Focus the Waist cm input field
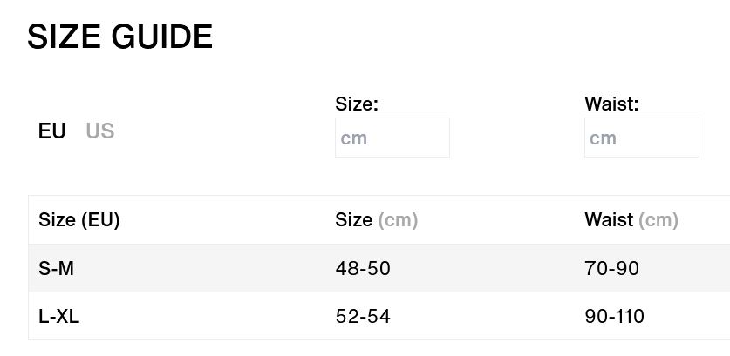Viewport: 730px width, 356px height. coord(642,138)
